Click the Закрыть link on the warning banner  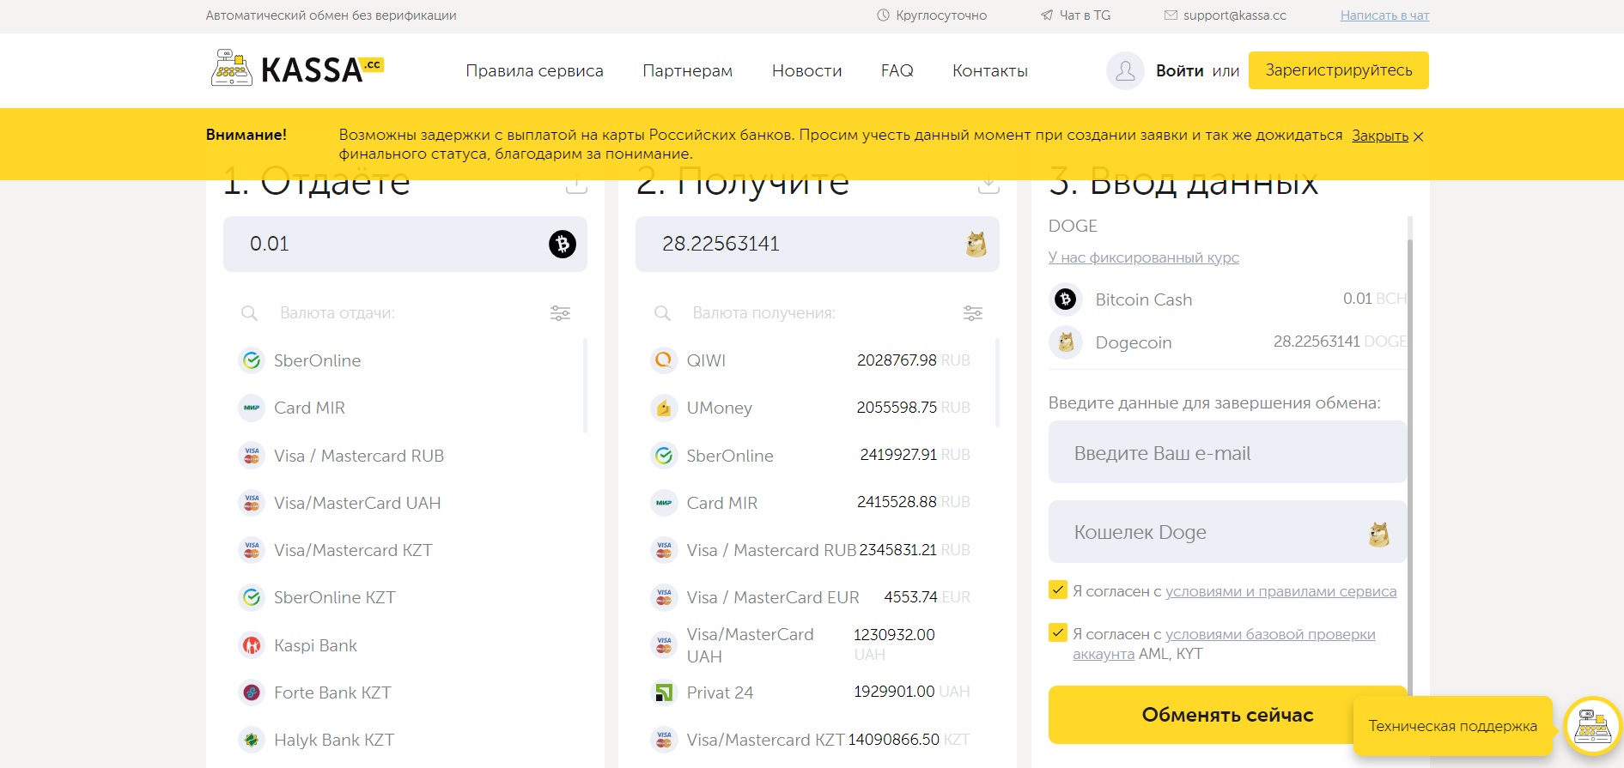(x=1379, y=136)
